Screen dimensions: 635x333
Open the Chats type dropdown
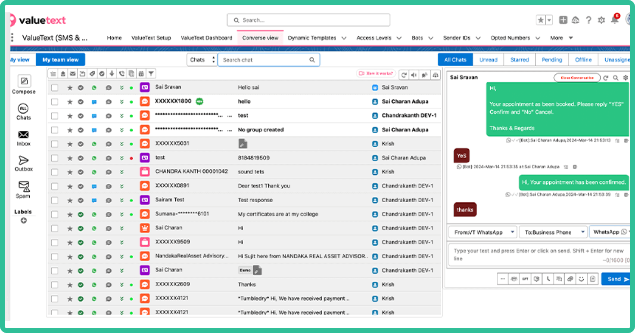point(201,60)
